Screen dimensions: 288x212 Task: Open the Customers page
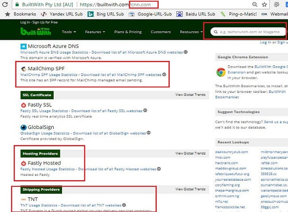pyautogui.click(x=161, y=32)
